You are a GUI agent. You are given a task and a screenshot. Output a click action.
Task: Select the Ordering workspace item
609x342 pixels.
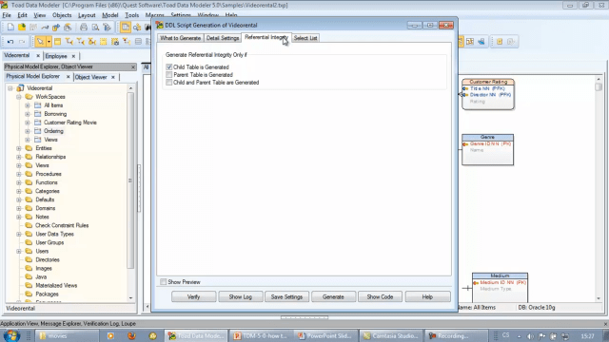point(53,131)
